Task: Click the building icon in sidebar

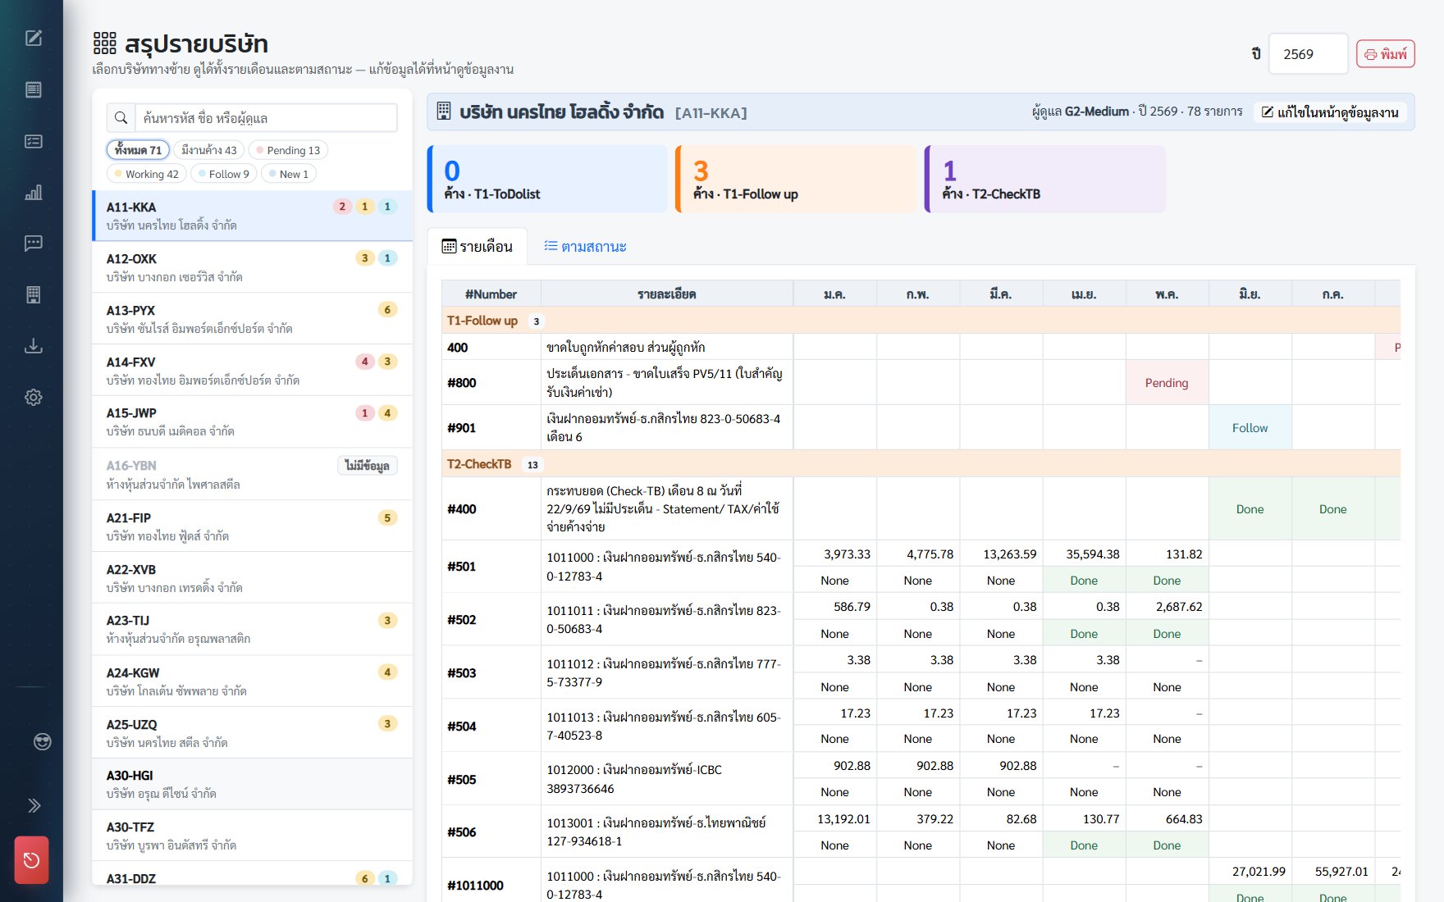Action: [x=34, y=295]
